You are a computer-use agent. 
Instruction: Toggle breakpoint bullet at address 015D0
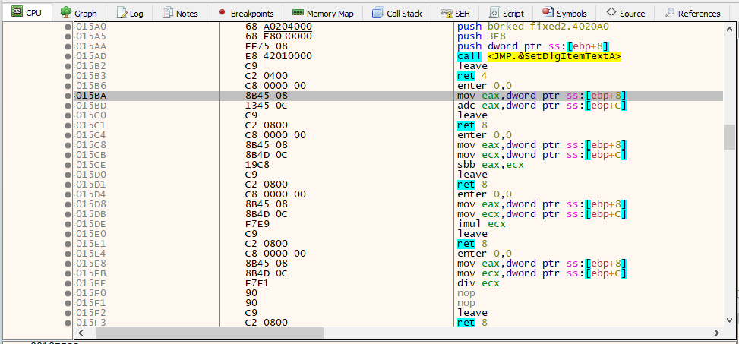(x=68, y=175)
